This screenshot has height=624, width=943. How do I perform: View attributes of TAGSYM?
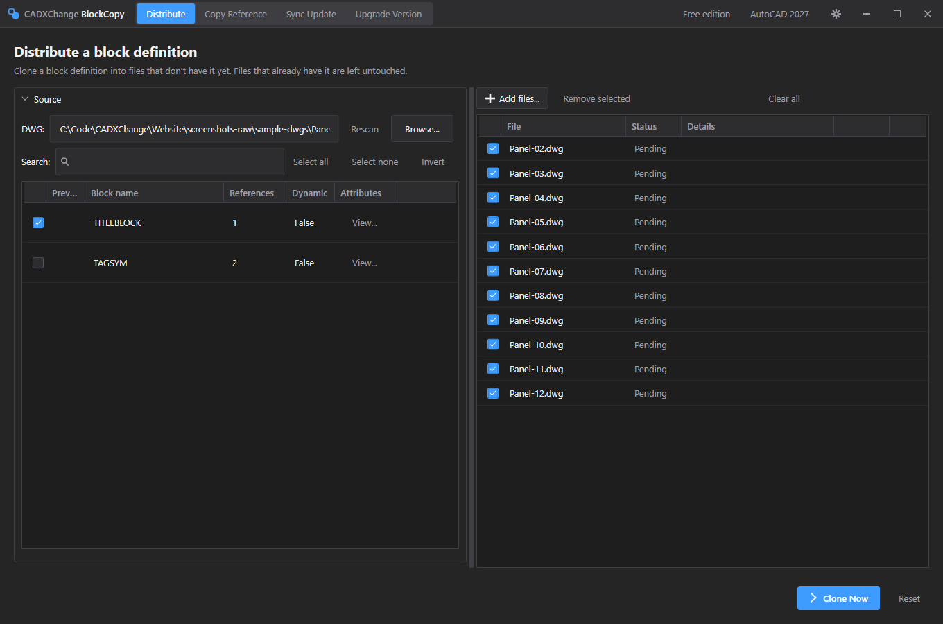tap(365, 263)
